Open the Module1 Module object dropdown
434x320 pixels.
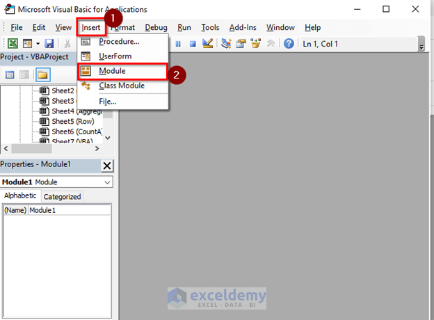(107, 182)
